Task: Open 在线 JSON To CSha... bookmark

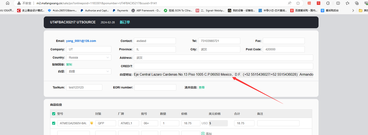Action: click(178, 10)
